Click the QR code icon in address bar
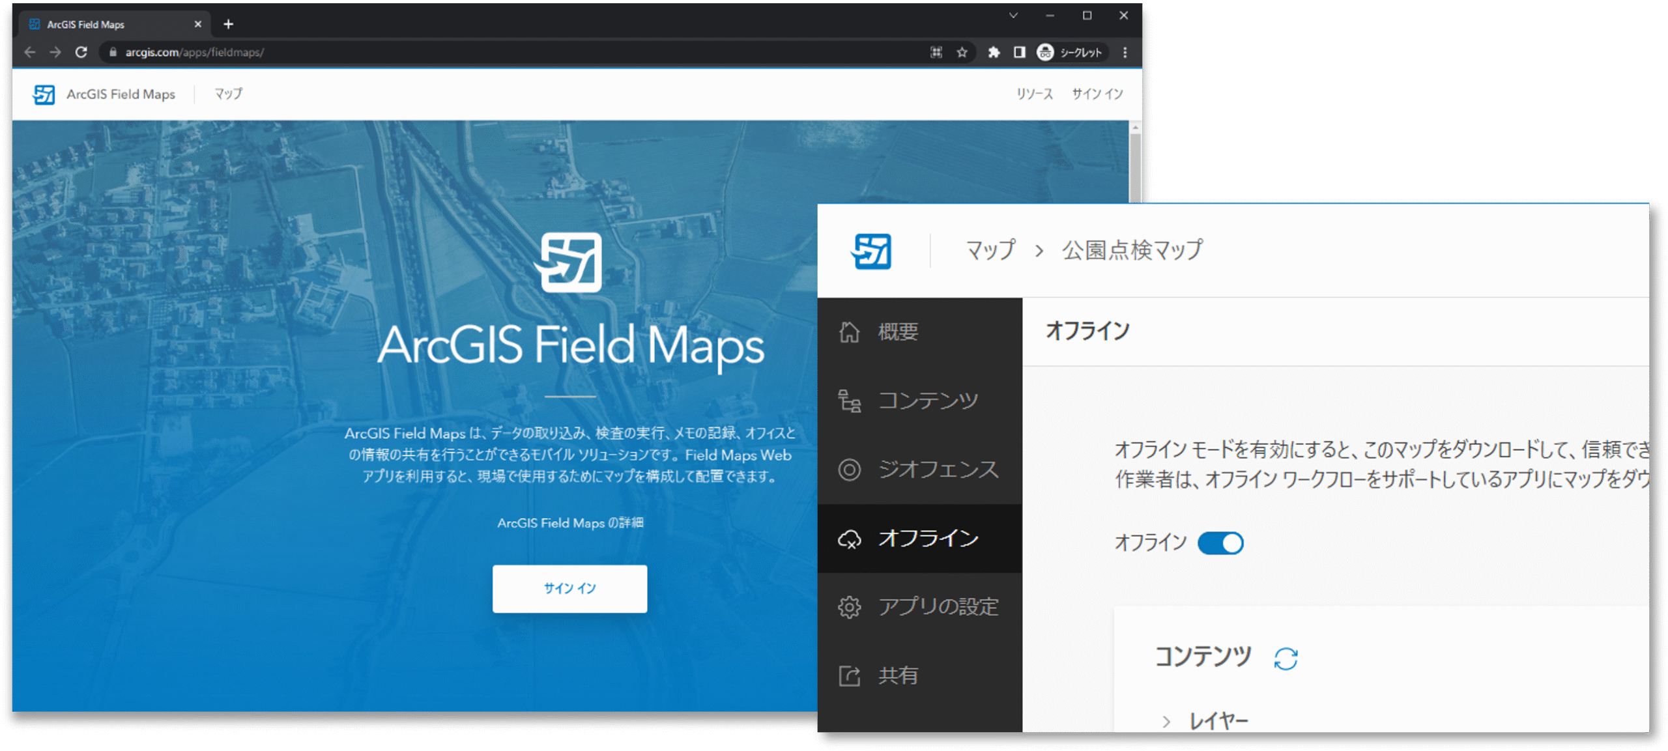Image resolution: width=1668 pixels, height=751 pixels. [x=936, y=52]
